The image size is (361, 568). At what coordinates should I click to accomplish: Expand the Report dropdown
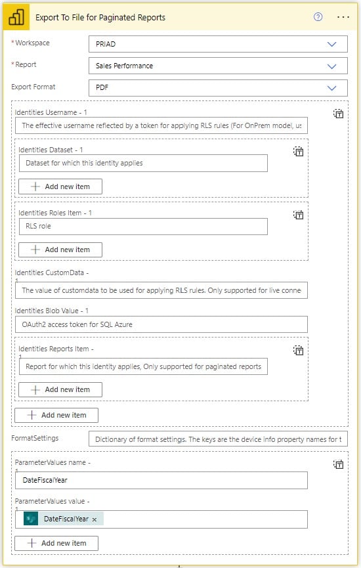tap(331, 66)
